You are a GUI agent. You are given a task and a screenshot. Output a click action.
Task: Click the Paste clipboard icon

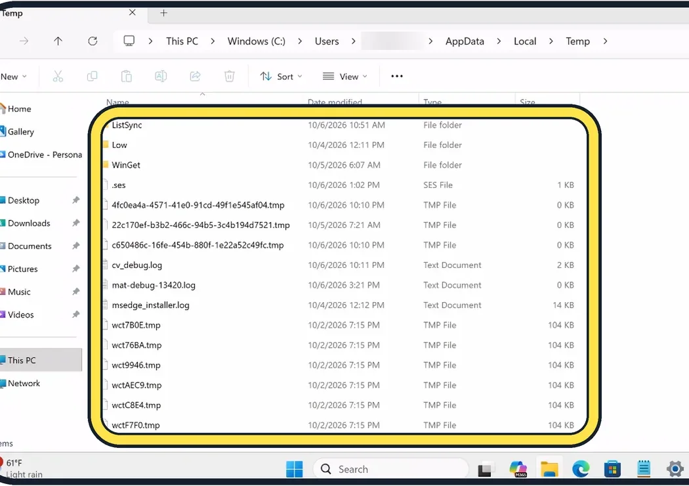127,76
